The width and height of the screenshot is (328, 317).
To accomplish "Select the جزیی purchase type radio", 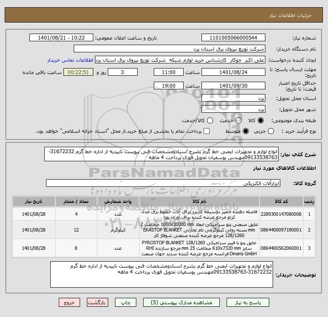I will pos(271,131).
